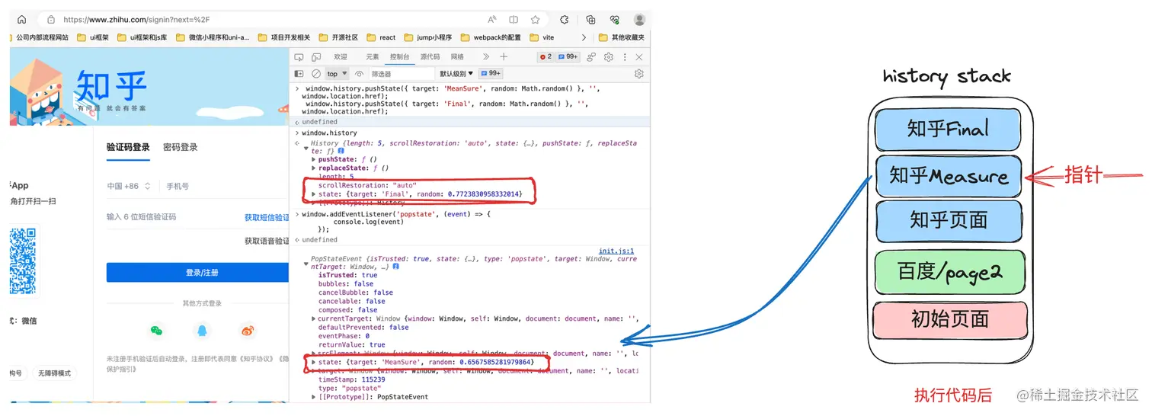The height and width of the screenshot is (416, 1152).
Task: Select 验证码登录 login tab
Action: (128, 147)
